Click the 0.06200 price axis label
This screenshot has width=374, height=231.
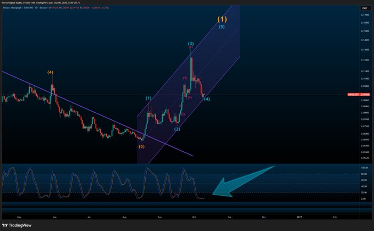tap(365, 146)
